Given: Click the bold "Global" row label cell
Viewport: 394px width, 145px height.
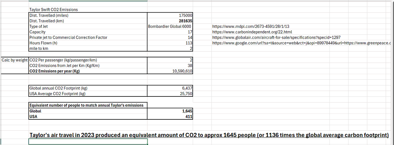Looking at the screenshot, I should pyautogui.click(x=88, y=111).
